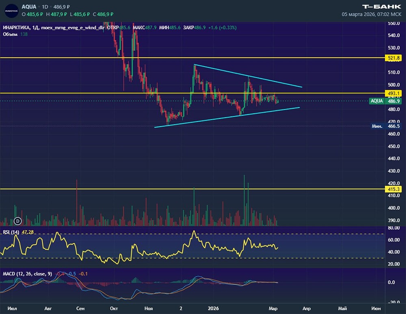
Task: Click the header close price C 486,9 ₽
Action: coord(103,14)
